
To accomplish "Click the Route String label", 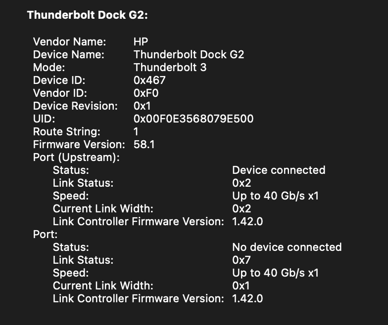I will tap(66, 131).
